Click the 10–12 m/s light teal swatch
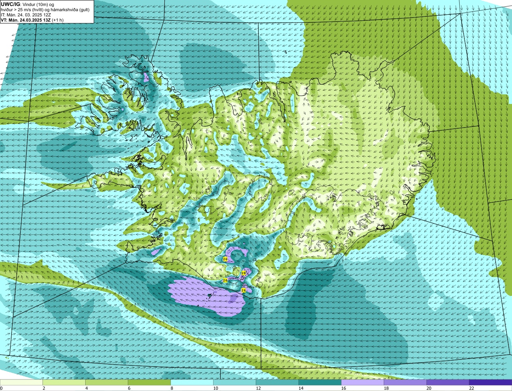This screenshot has width=512, height=391. 234,383
